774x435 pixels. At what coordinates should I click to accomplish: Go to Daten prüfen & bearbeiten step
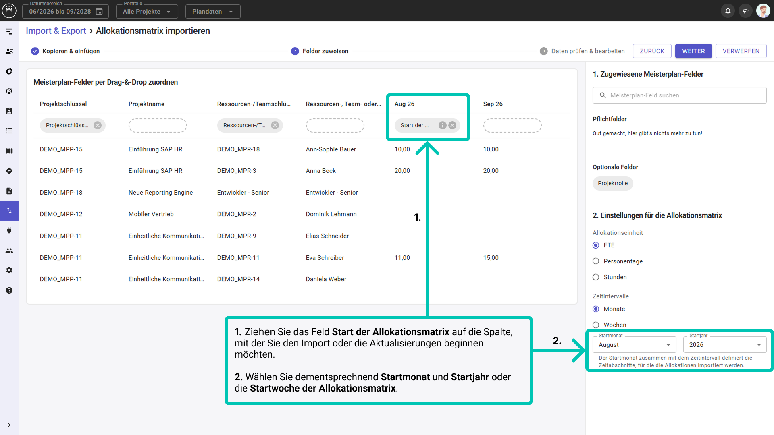(582, 51)
